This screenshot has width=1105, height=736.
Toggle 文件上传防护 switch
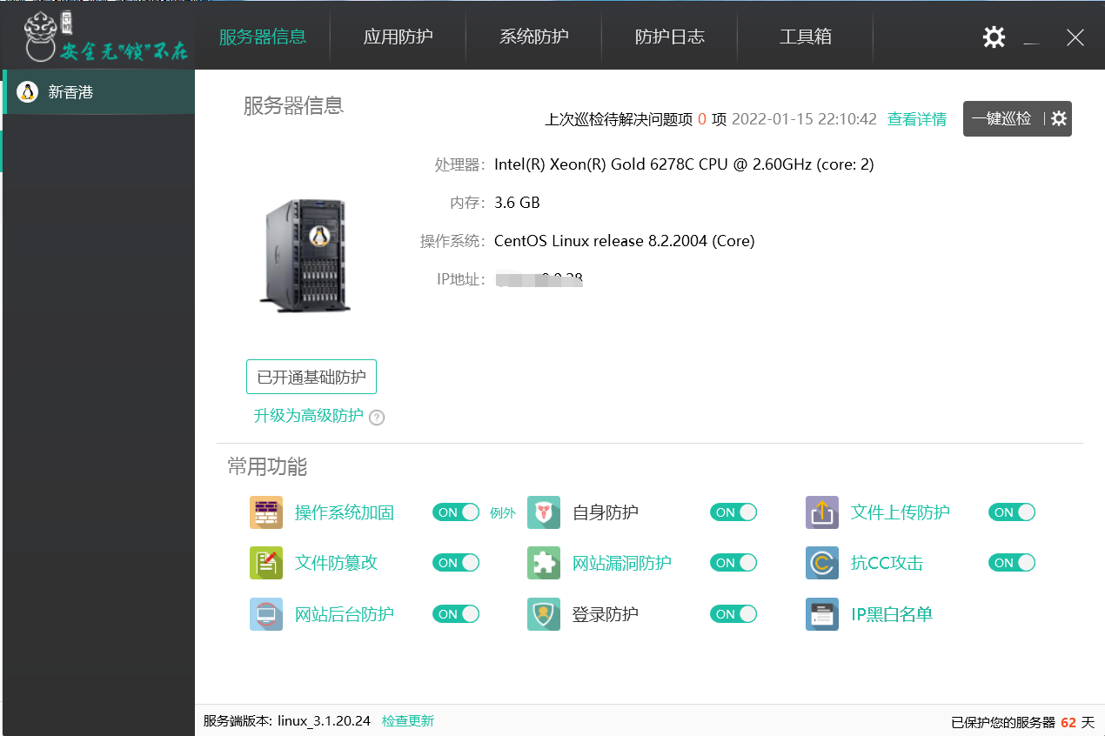pos(1012,512)
